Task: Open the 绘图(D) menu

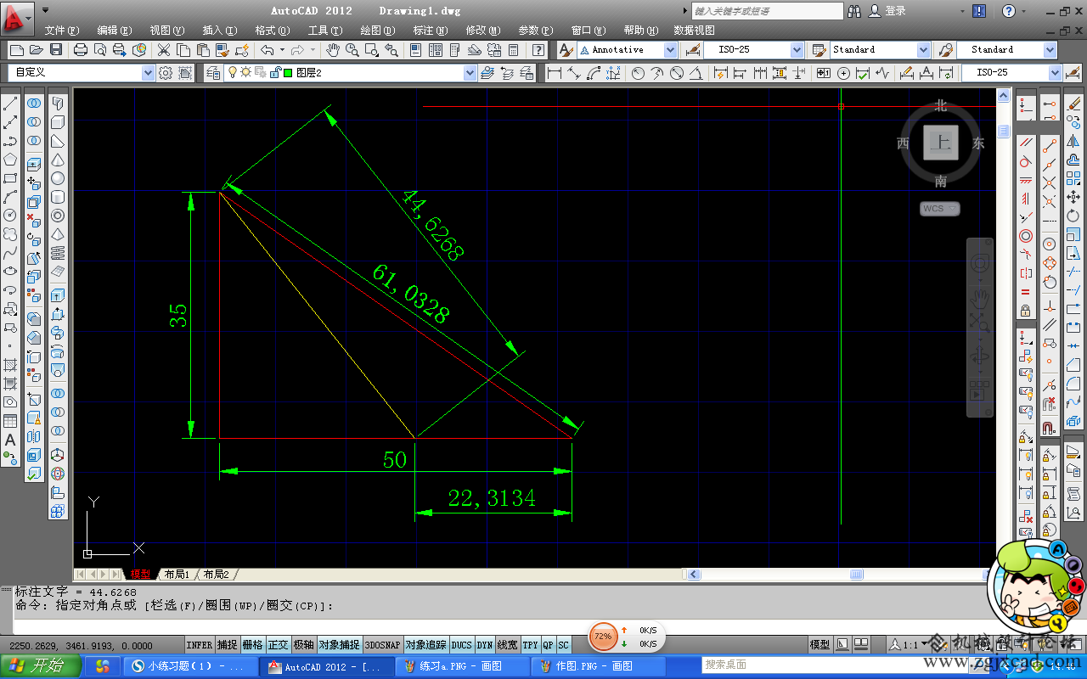Action: click(x=377, y=31)
